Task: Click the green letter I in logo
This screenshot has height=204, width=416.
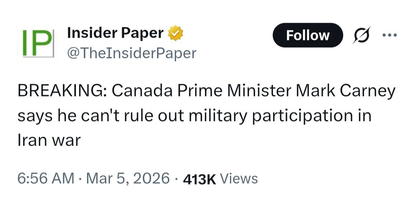Action: click(x=25, y=43)
